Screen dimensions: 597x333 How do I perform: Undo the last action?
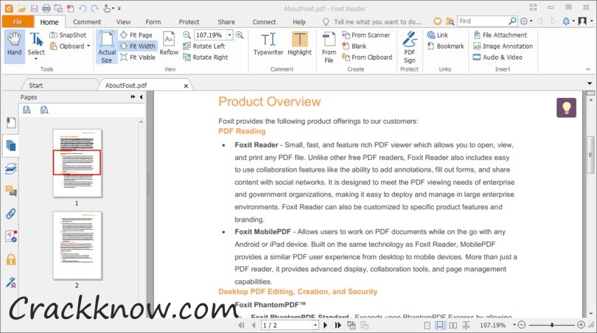[82, 8]
